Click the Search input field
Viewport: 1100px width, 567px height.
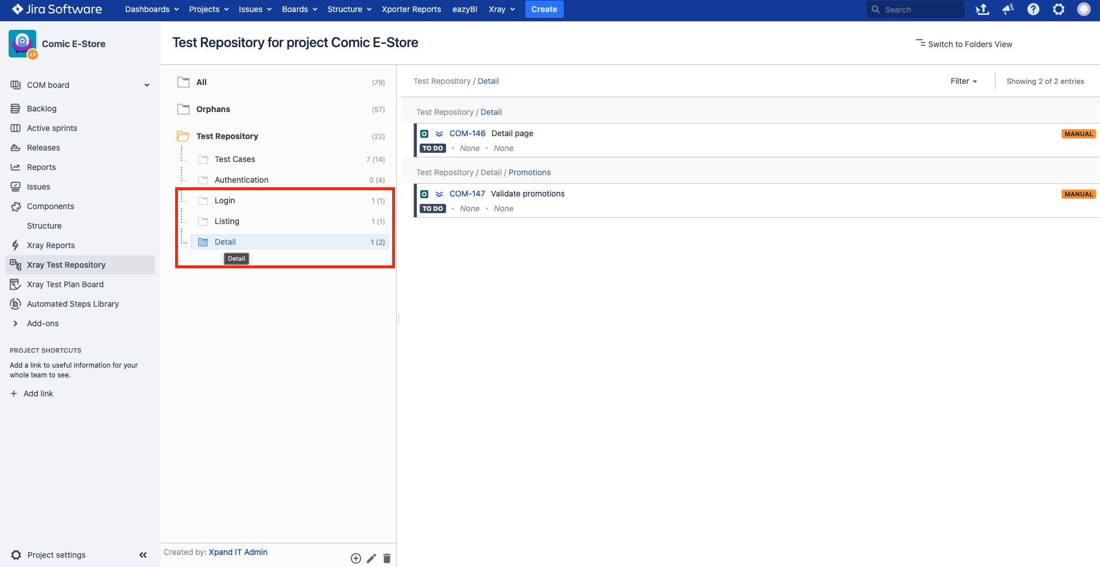915,9
